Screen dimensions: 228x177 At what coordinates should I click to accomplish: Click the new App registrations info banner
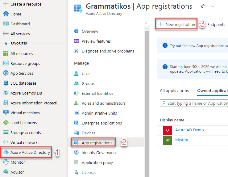193,45
